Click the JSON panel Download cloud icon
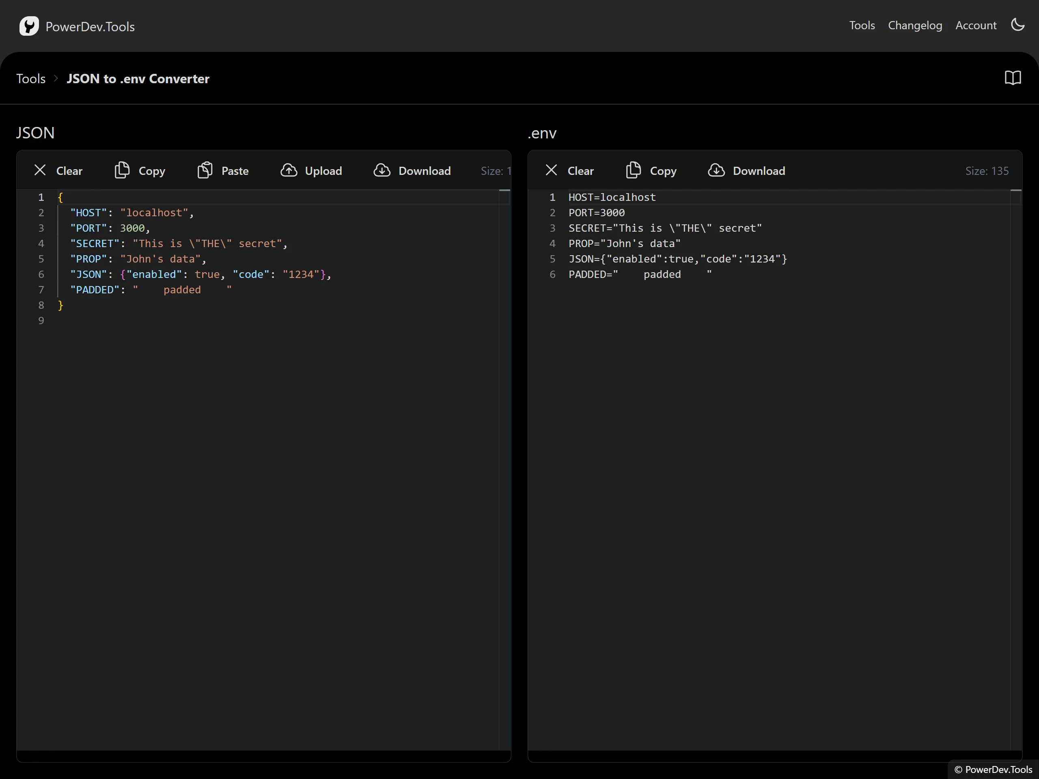Screen dimensions: 1039x779 tap(382, 170)
